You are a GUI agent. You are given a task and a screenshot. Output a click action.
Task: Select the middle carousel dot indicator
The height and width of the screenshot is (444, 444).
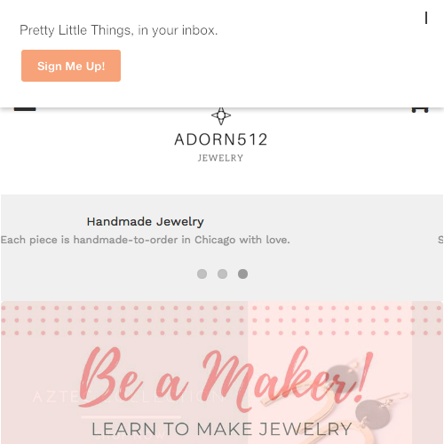click(222, 274)
